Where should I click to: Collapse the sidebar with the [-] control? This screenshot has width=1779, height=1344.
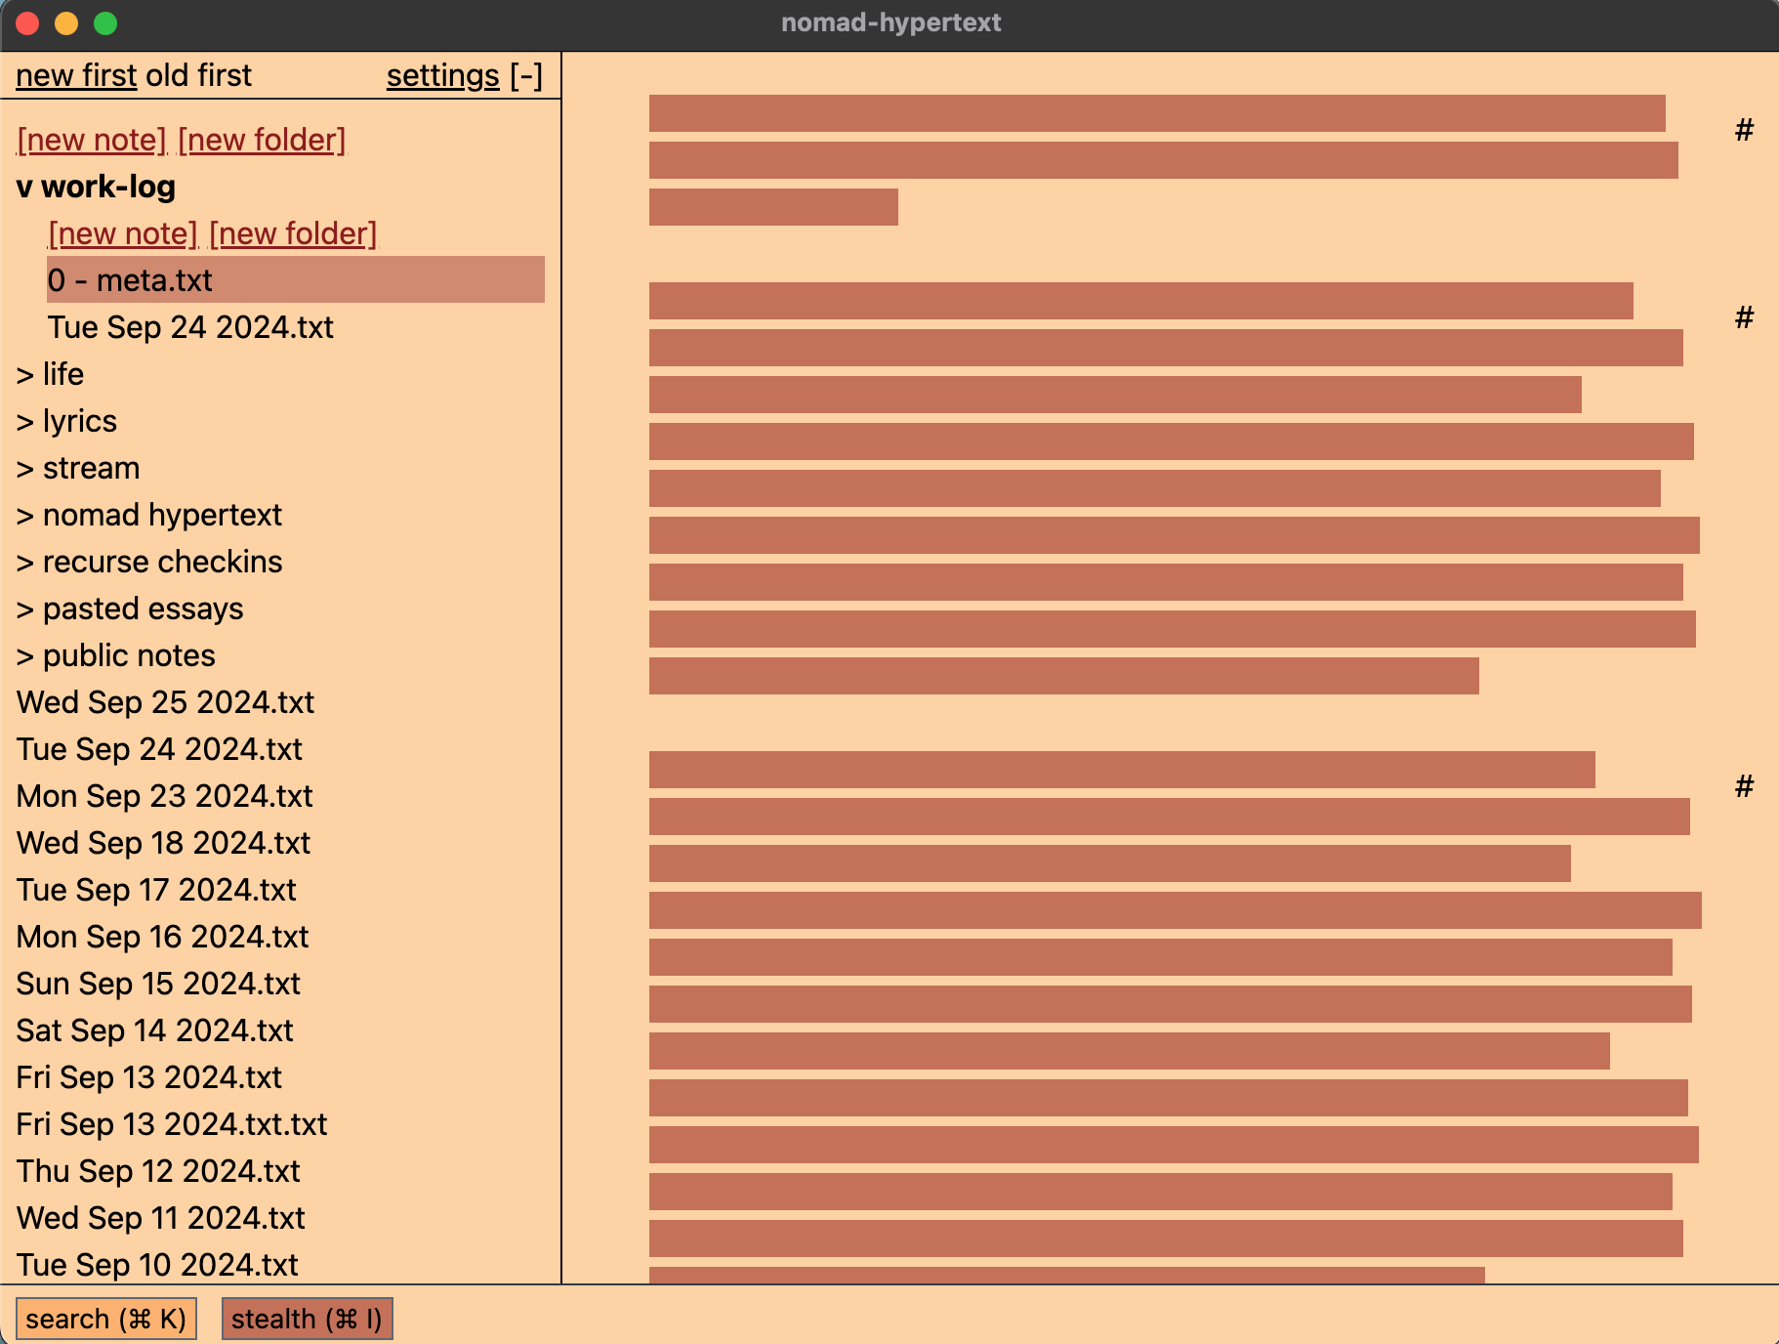coord(526,76)
